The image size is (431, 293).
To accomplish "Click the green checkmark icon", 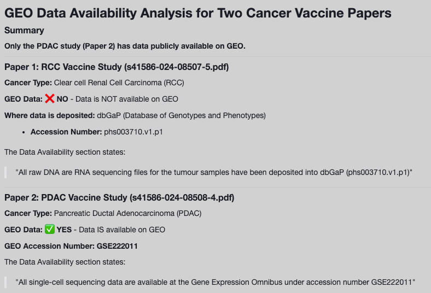I will click(x=50, y=230).
